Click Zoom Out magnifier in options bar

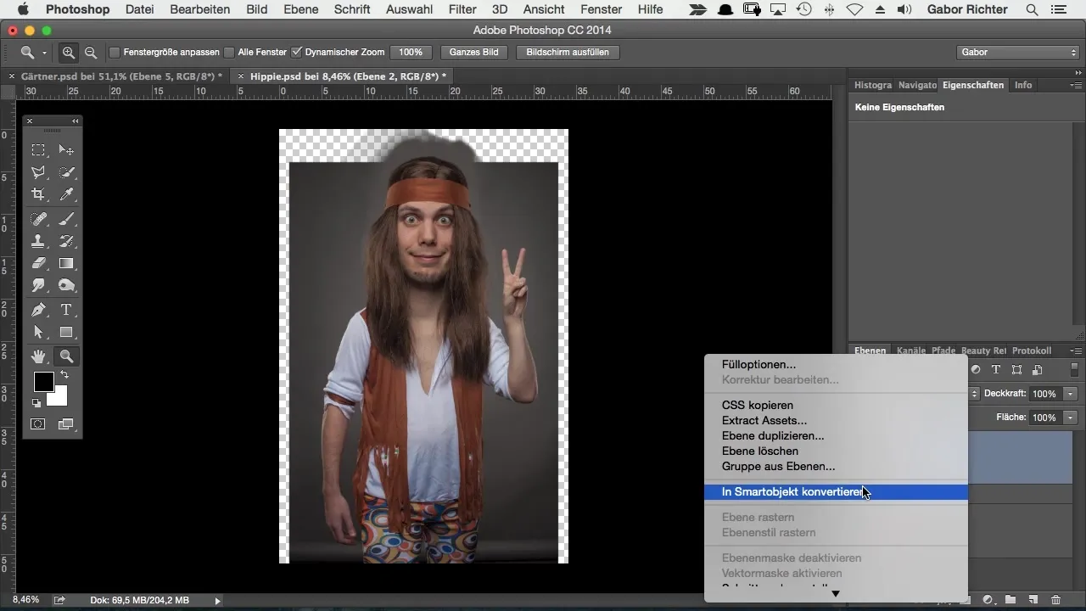[90, 53]
